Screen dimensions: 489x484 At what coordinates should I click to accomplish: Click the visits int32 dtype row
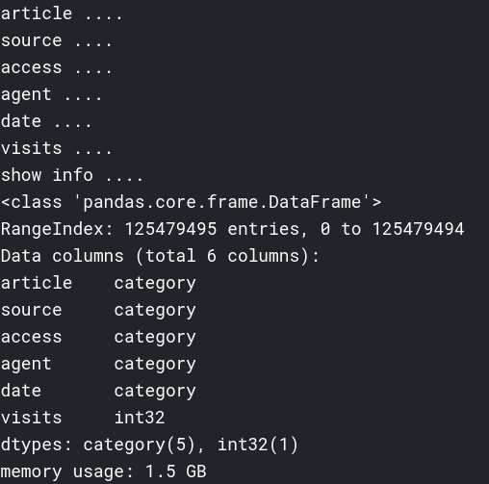point(83,418)
